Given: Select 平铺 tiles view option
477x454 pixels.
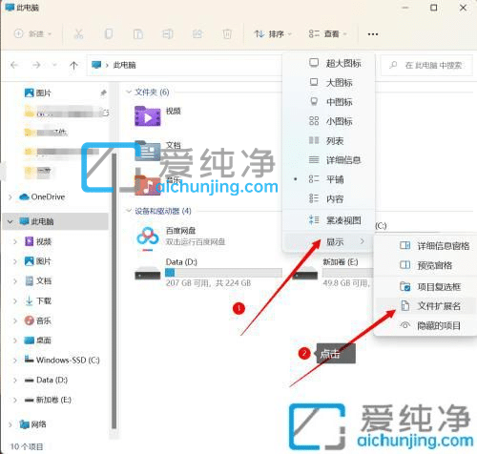Looking at the screenshot, I should (328, 179).
